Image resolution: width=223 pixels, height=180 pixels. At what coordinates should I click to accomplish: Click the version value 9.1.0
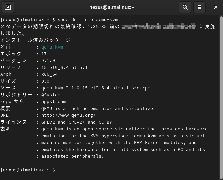pyautogui.click(x=48, y=61)
